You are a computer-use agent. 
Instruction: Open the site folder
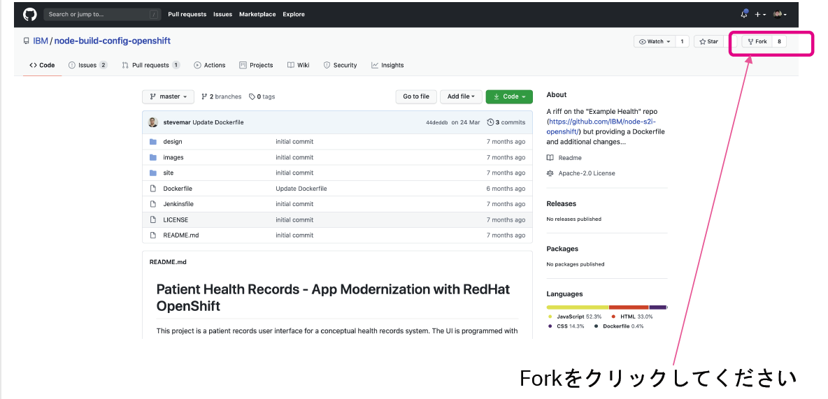pos(169,173)
